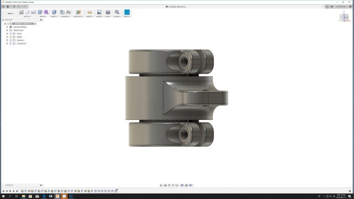
Task: Click the Display Settings monitor icon
Action: [182, 185]
